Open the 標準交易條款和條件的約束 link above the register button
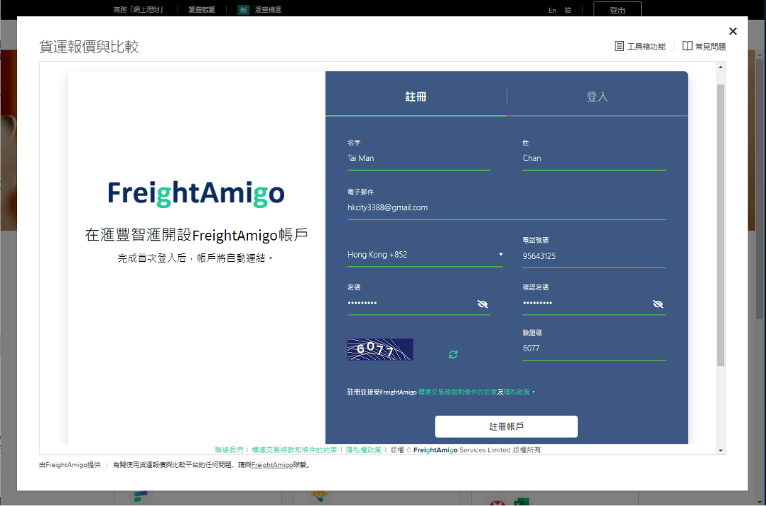The height and width of the screenshot is (506, 766). (458, 392)
